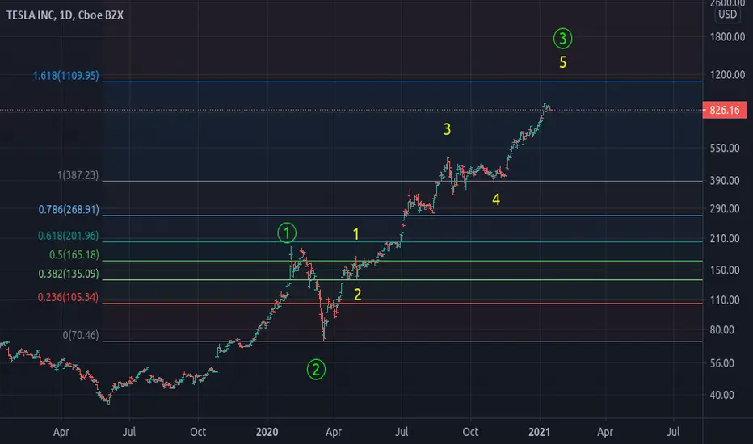
Task: Click the Oct label before 2020
Action: (x=198, y=432)
